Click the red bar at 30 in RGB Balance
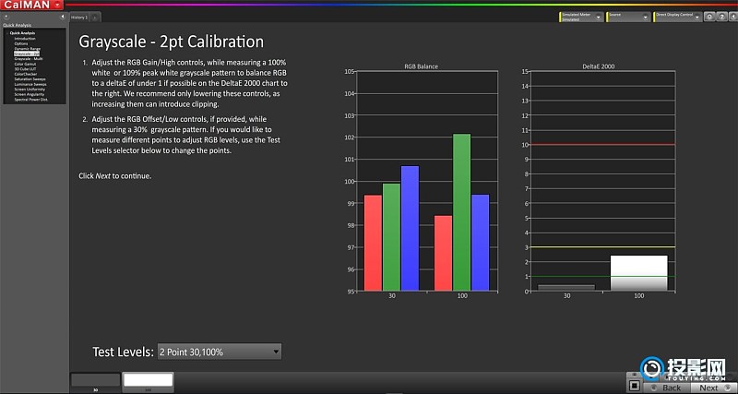Screen dimensions: 738x394 coord(374,243)
